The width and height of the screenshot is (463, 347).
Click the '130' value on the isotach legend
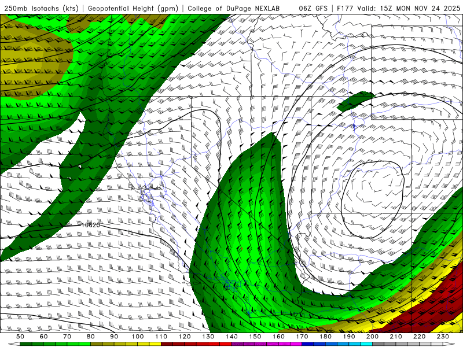(208, 337)
